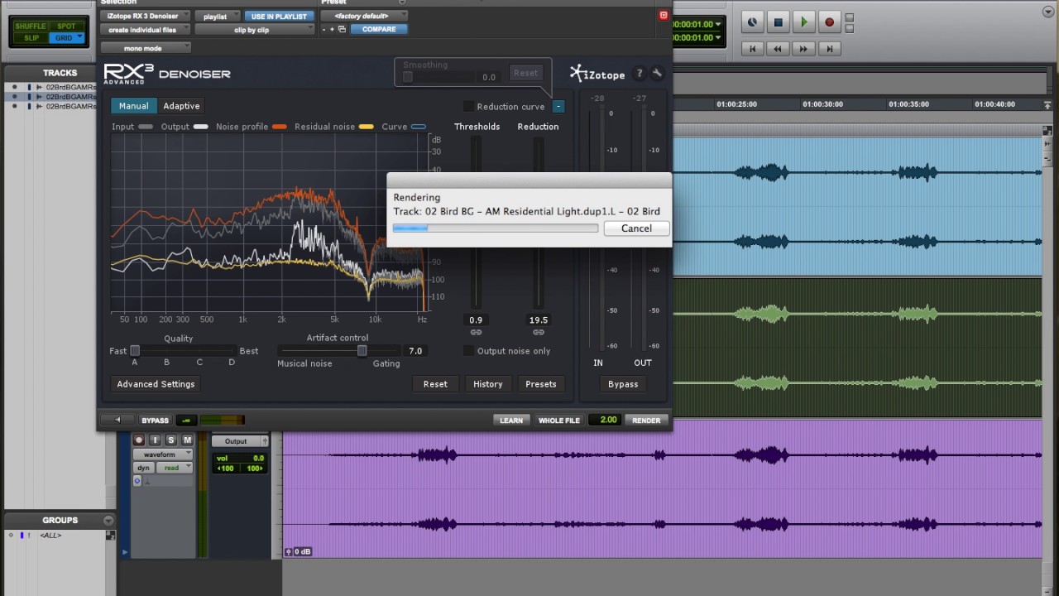This screenshot has width=1059, height=596.
Task: Click the Pro Tools online status button
Action: pyautogui.click(x=752, y=22)
